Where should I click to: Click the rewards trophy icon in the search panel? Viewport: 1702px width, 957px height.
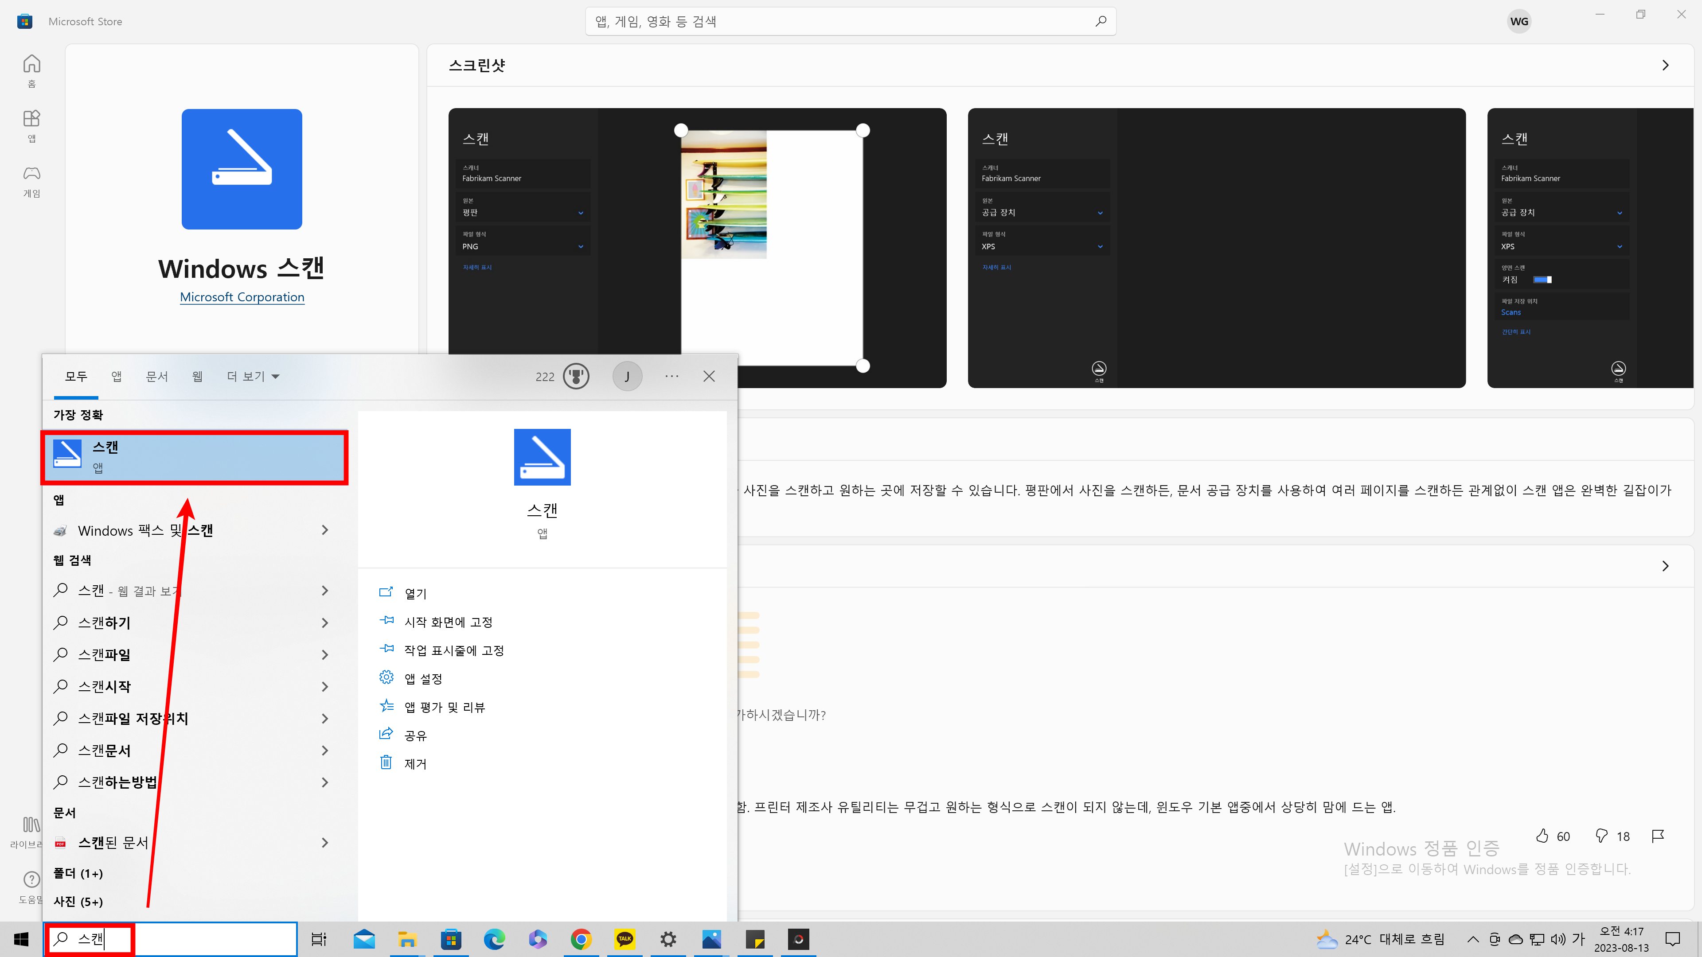(575, 377)
